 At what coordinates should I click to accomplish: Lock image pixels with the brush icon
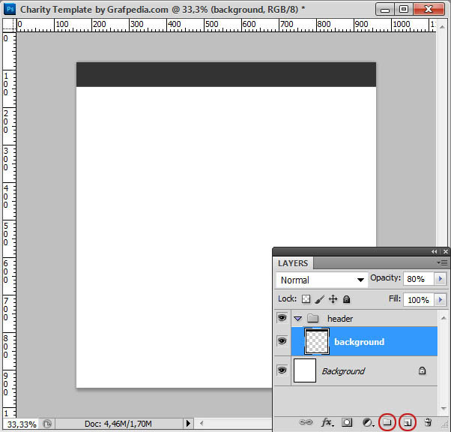tap(319, 299)
